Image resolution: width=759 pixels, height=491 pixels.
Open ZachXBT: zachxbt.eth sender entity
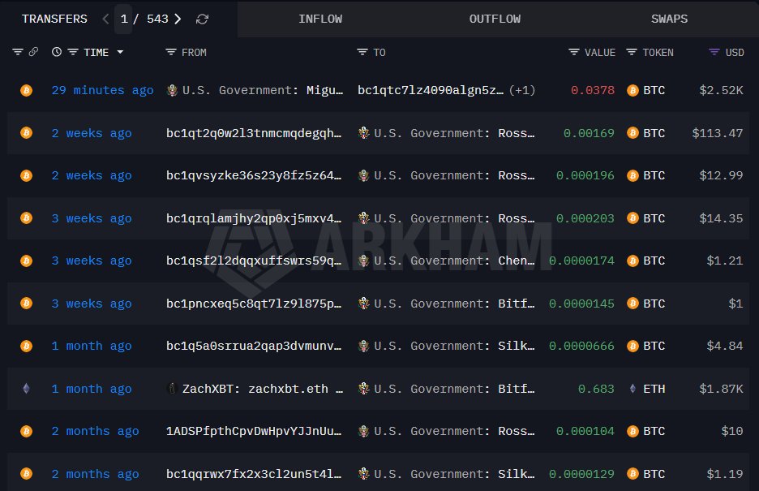pos(255,389)
